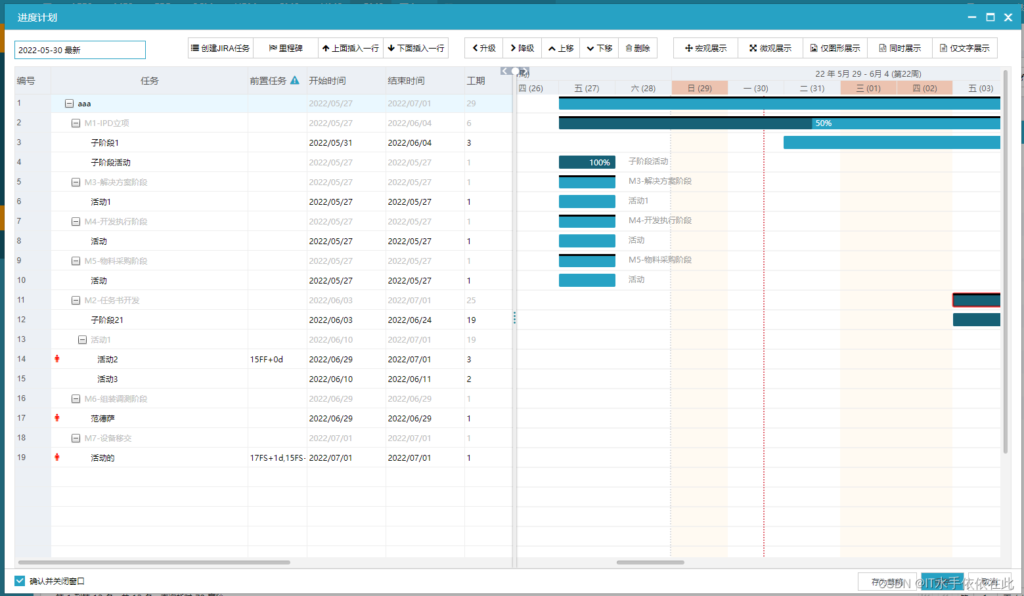
Task: Click the red resource icon on row 19
Action: [57, 457]
